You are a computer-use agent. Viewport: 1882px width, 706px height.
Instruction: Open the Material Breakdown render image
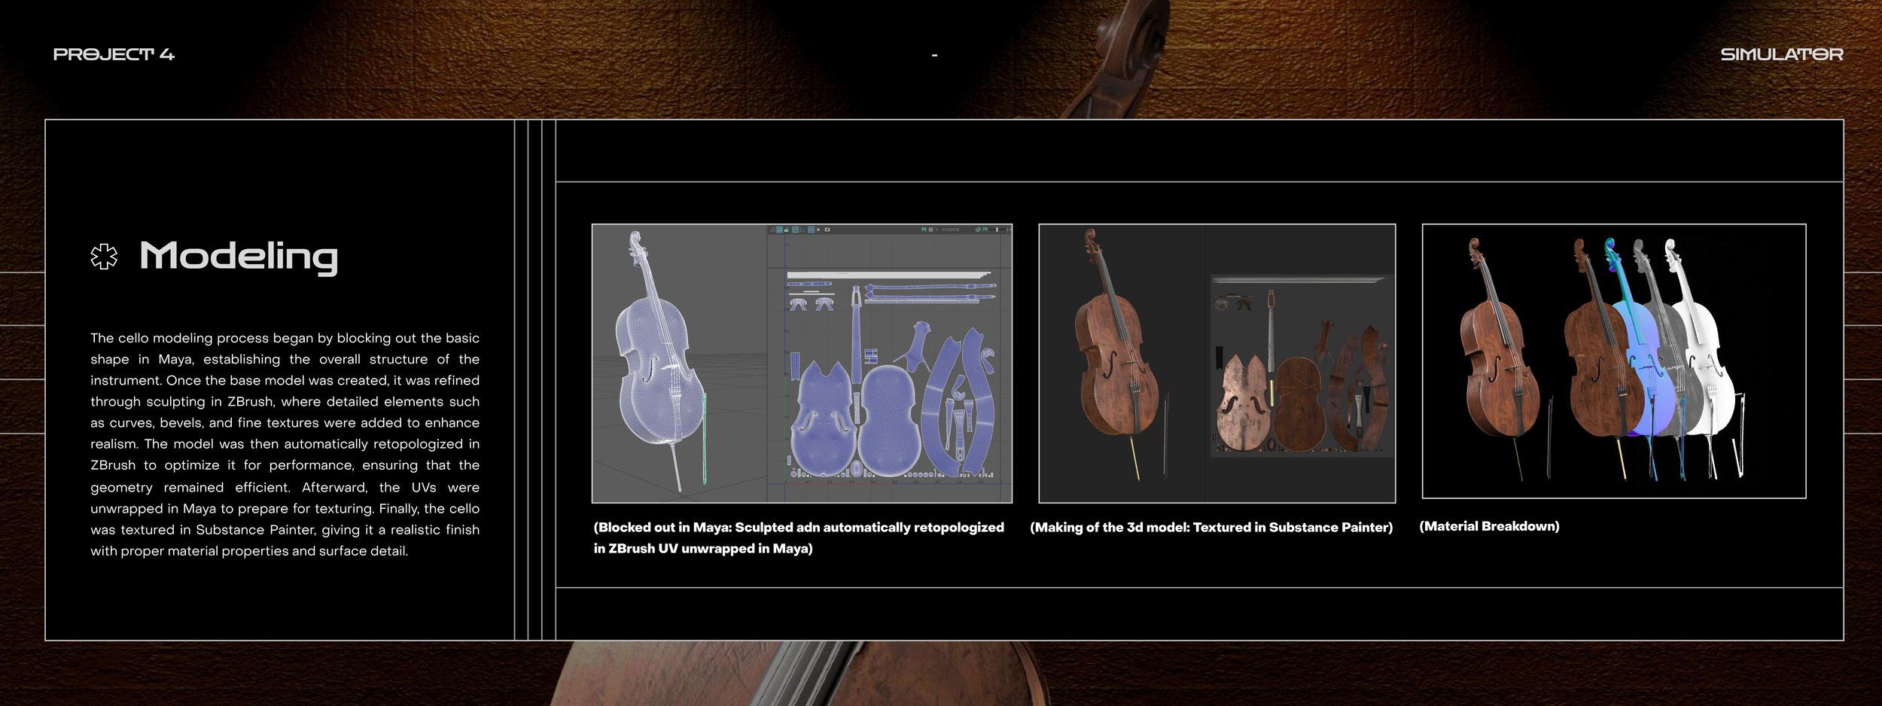click(x=1613, y=361)
